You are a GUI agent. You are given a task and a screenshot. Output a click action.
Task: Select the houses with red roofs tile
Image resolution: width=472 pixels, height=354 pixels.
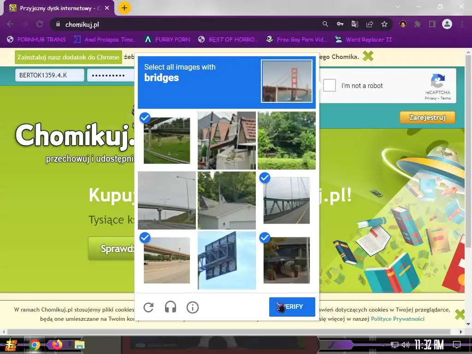point(227,140)
